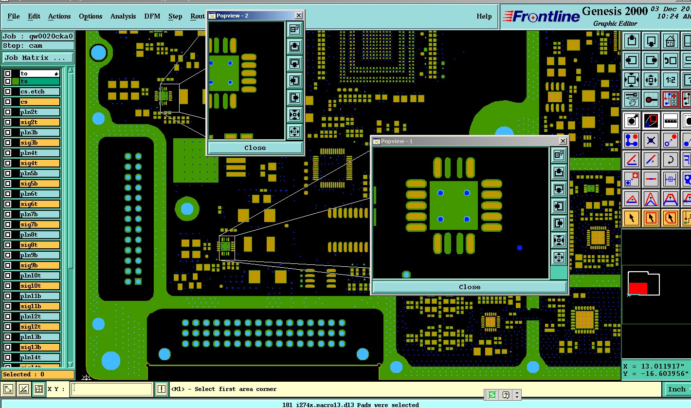This screenshot has width=691, height=408.
Task: Select the sig5b layer name
Action: coord(39,184)
